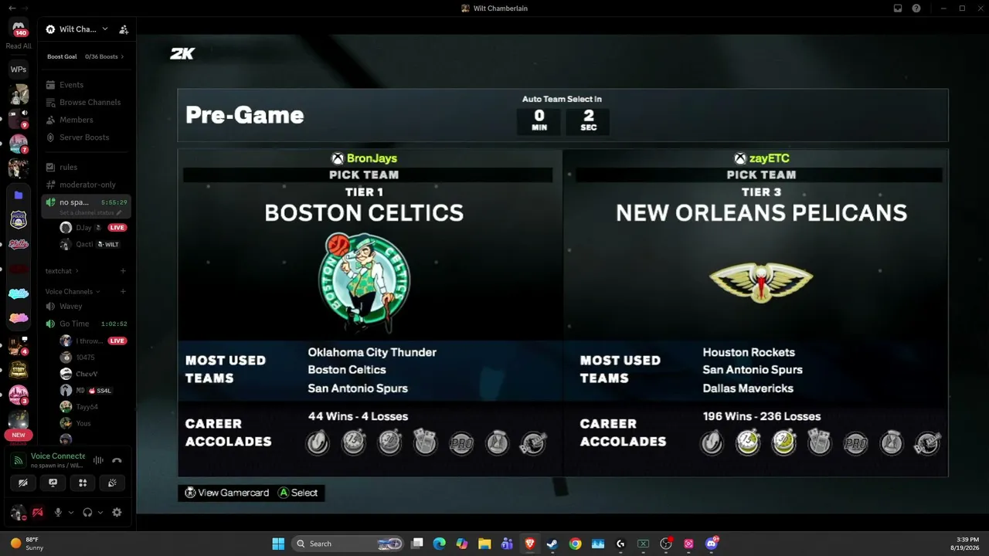The height and width of the screenshot is (556, 989).
Task: Start an activity from voice panel
Action: (x=83, y=483)
